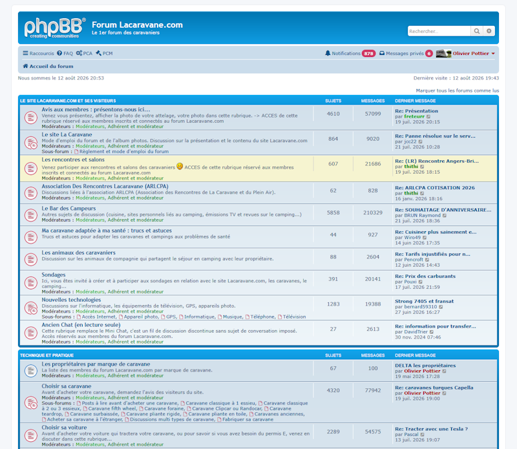Open last message Re: Prix des carburants
Image resolution: width=517 pixels, height=449 pixels.
click(425, 277)
